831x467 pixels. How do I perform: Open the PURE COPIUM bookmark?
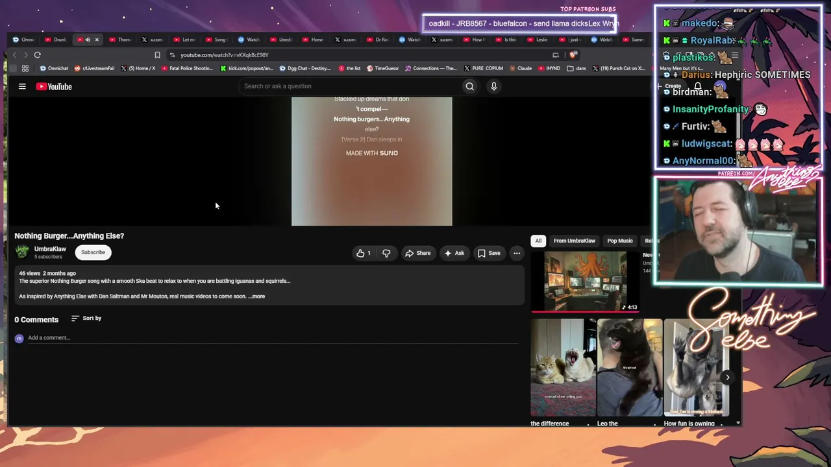484,68
